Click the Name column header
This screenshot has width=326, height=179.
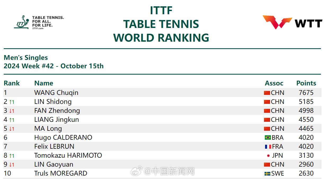tap(44, 83)
